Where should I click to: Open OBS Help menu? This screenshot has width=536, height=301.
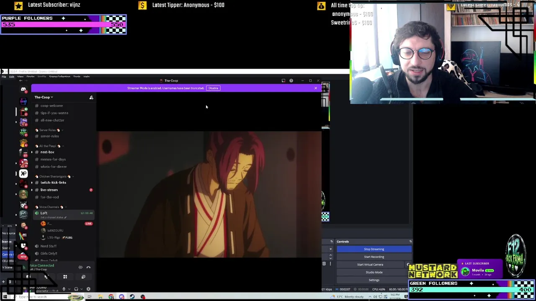pyautogui.click(x=86, y=77)
